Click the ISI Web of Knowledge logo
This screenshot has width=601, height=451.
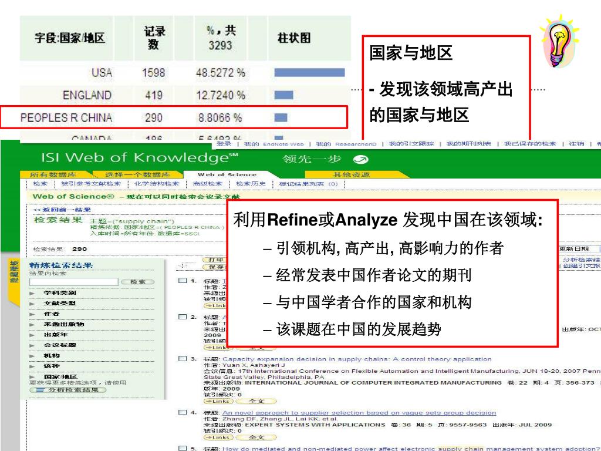click(140, 157)
